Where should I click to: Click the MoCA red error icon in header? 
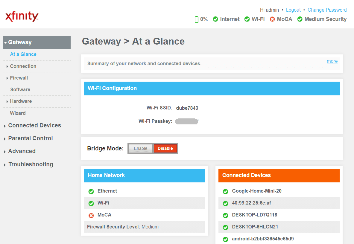[x=272, y=19]
